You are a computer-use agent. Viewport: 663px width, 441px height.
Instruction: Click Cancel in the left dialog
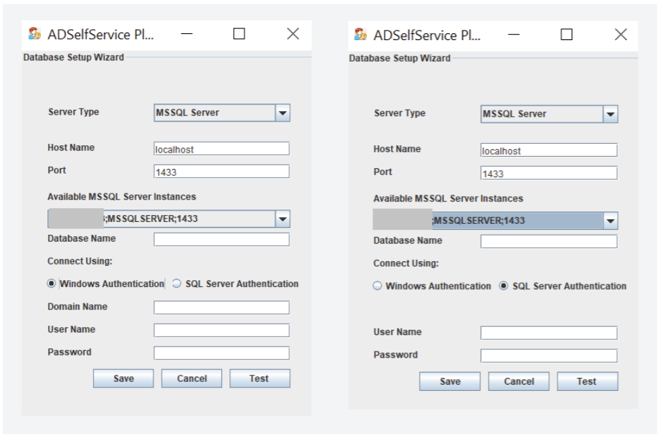coord(193,378)
